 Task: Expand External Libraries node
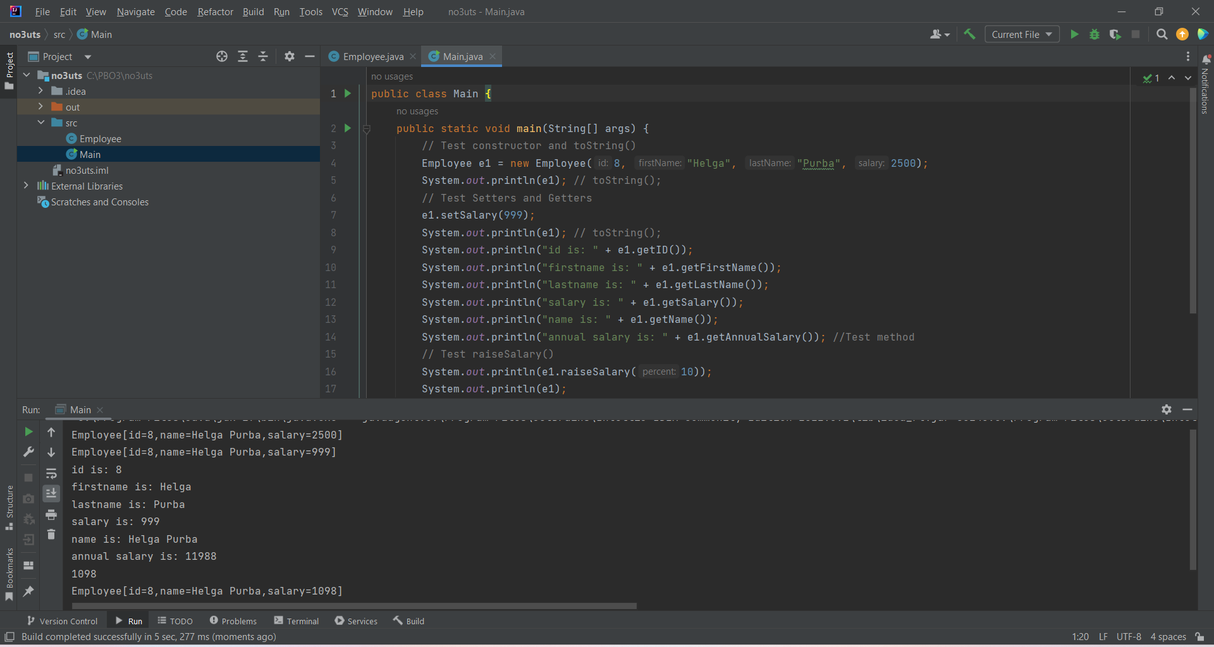tap(26, 186)
